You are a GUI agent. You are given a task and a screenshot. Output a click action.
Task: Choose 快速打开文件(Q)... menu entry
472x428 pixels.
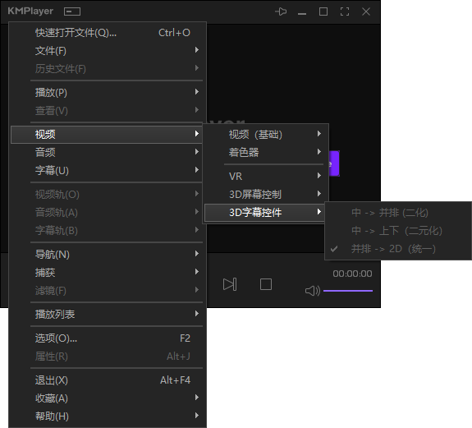(x=108, y=33)
